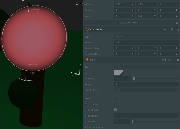Expand the Falloff Mode dropdown
The height and width of the screenshot is (129, 180).
(x=147, y=90)
